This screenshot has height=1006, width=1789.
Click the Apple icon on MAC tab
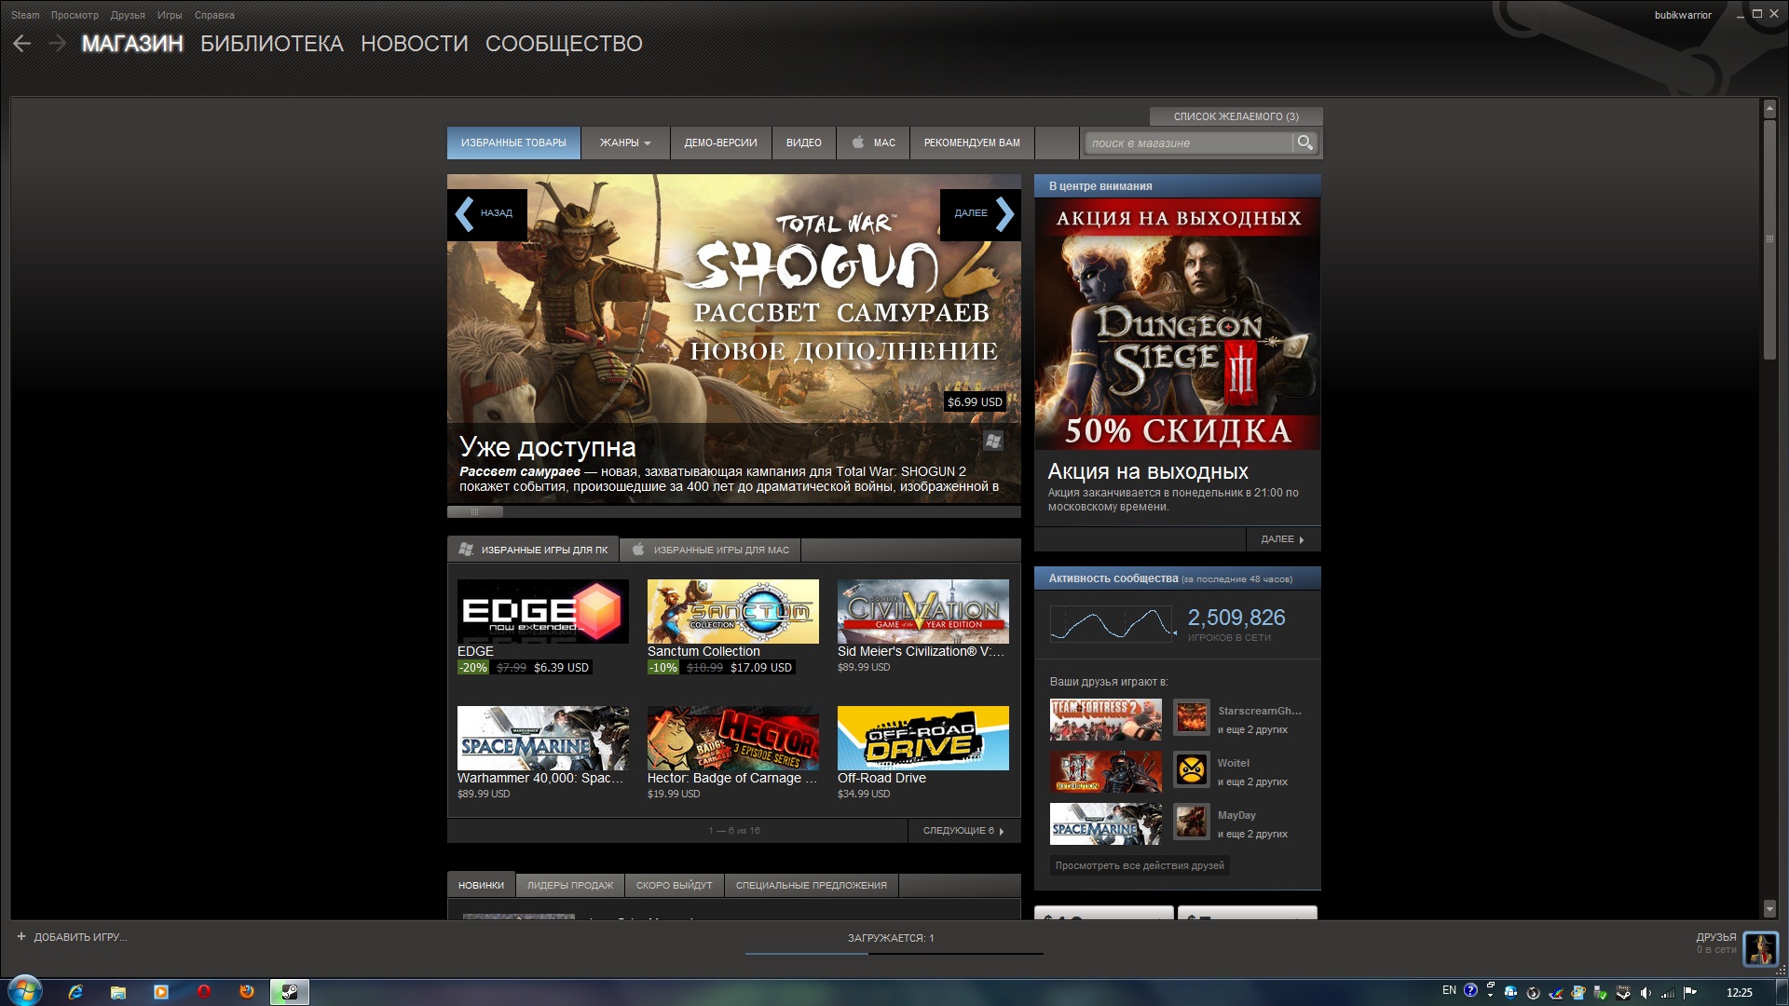point(857,143)
